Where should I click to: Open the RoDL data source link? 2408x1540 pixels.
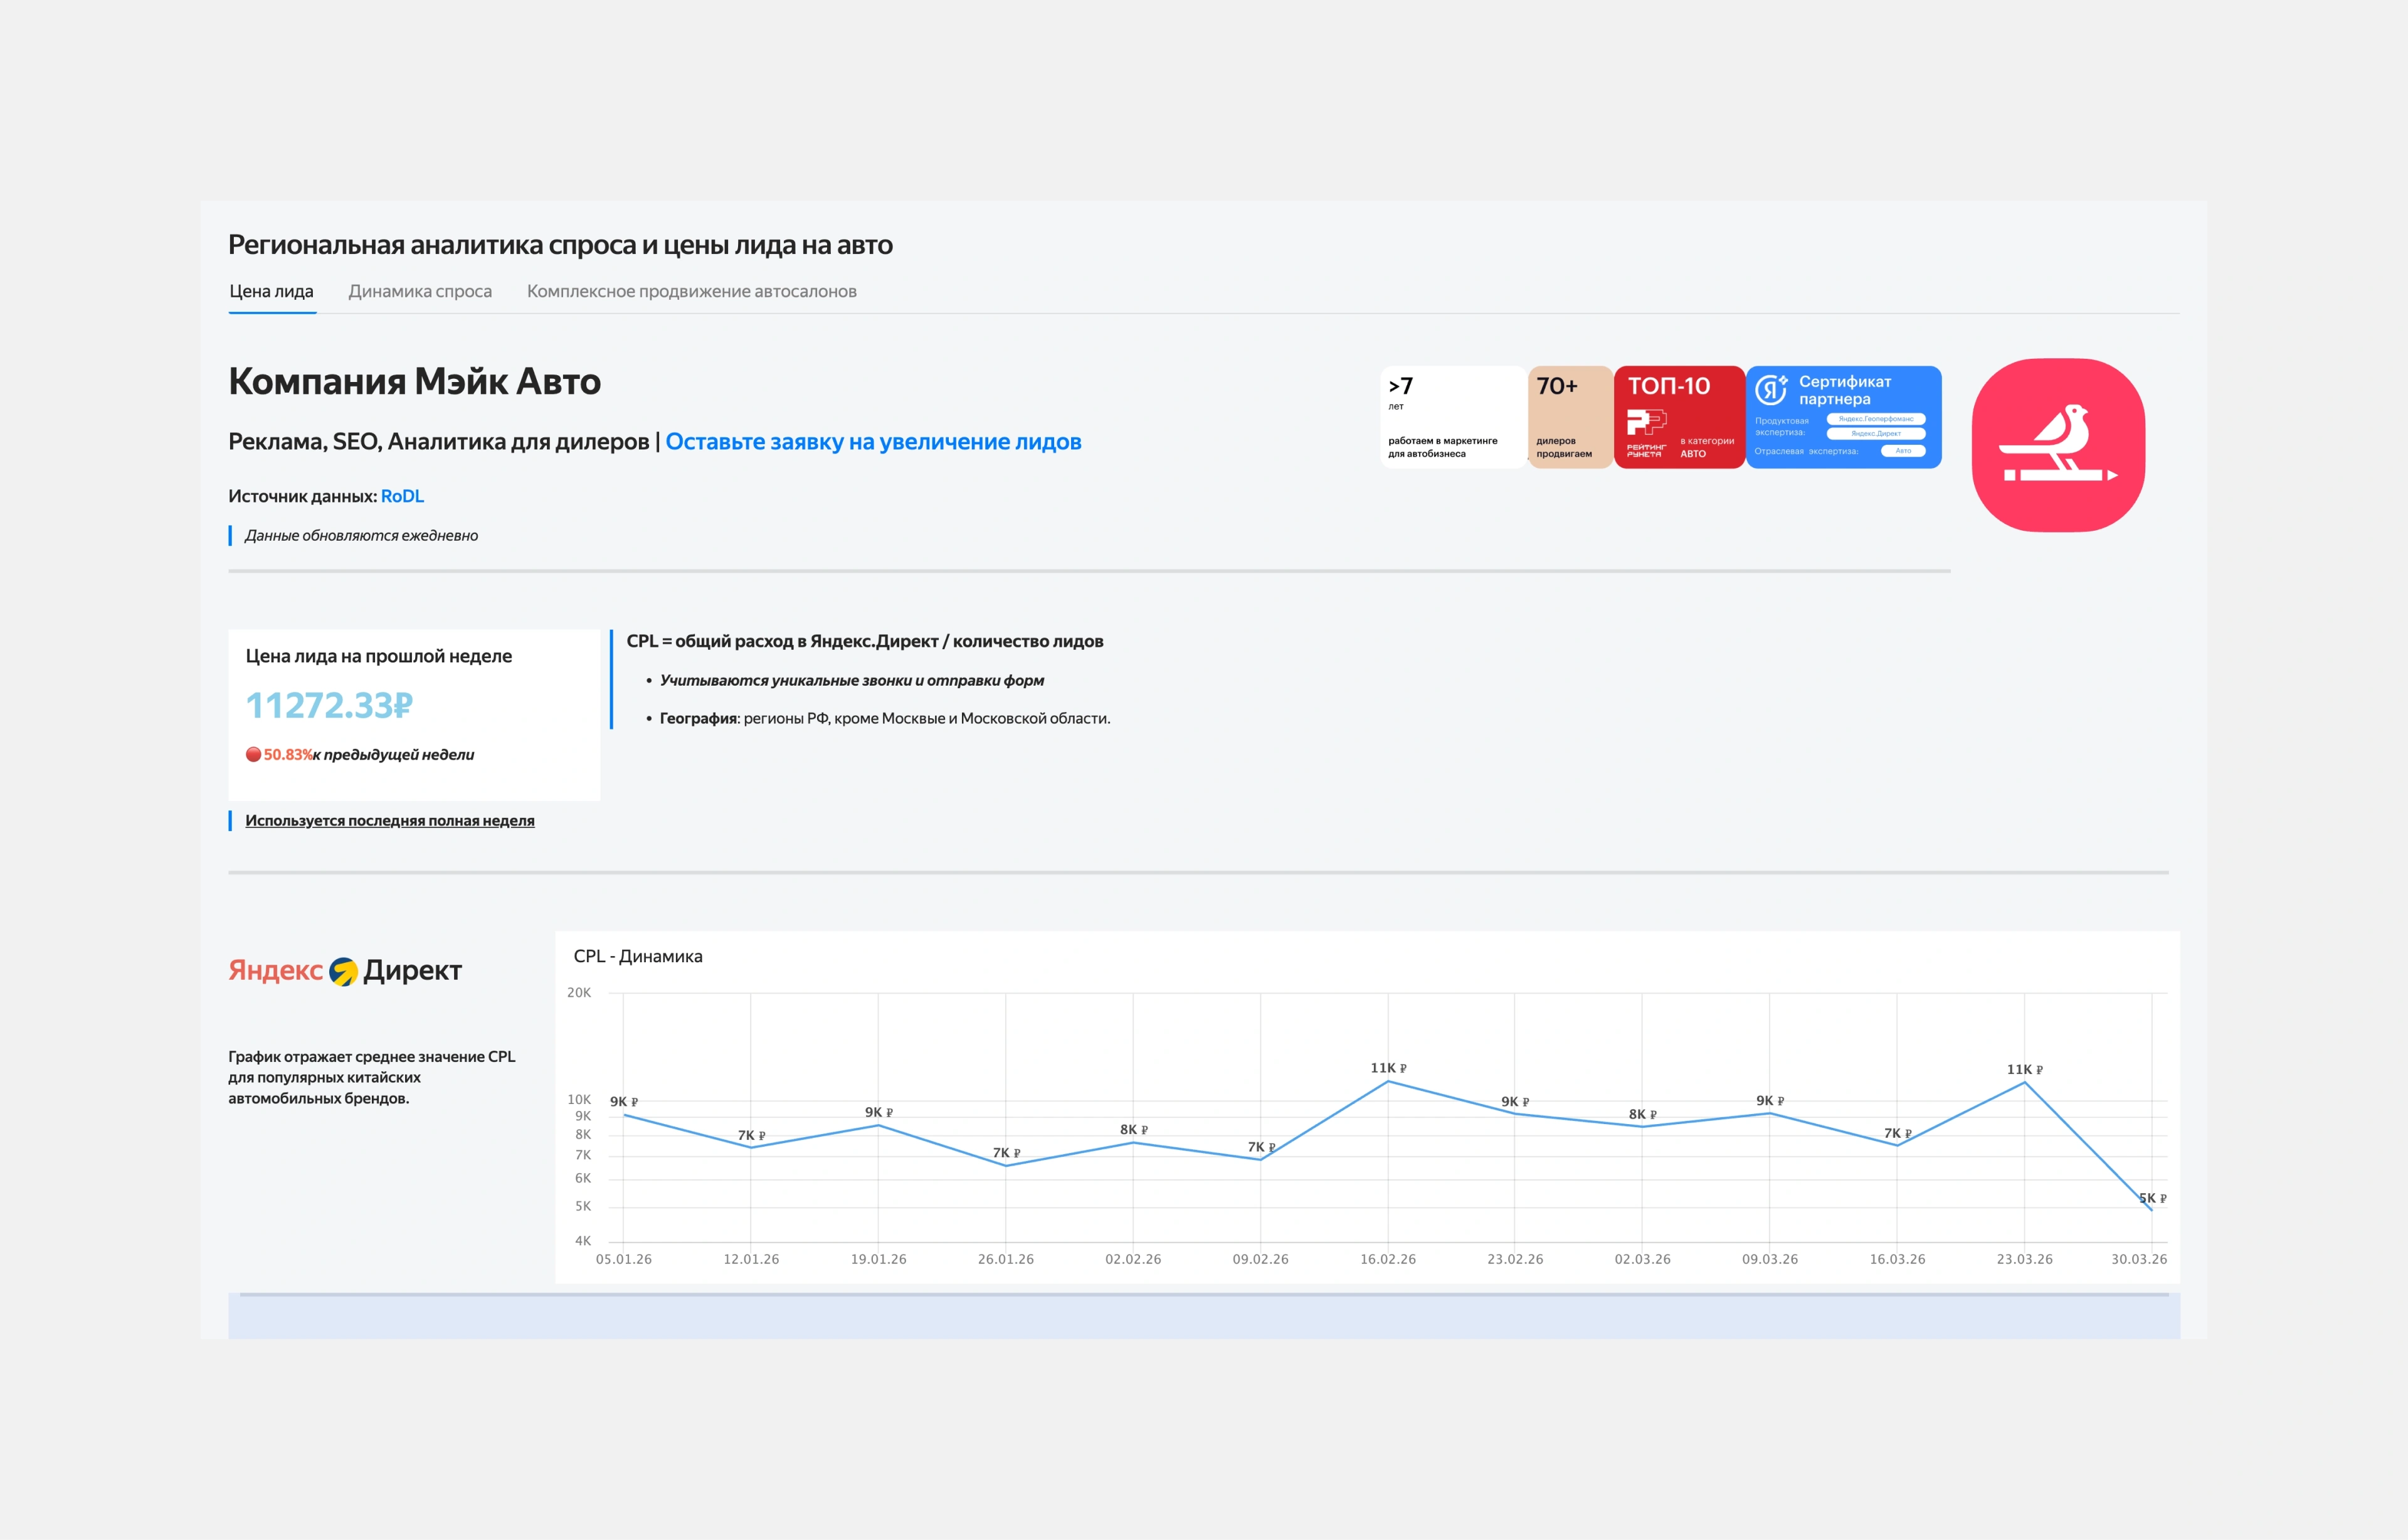coord(404,496)
